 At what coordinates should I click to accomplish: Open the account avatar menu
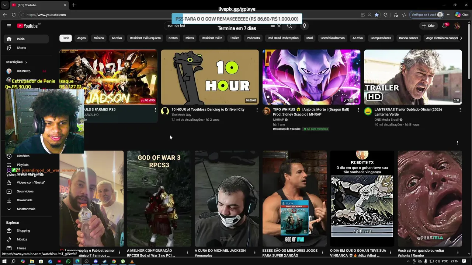click(x=457, y=26)
